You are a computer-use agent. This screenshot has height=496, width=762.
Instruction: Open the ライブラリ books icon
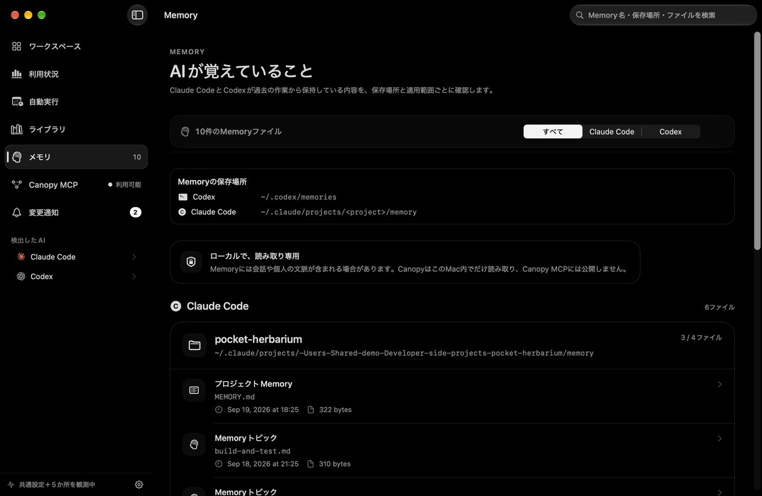[17, 129]
